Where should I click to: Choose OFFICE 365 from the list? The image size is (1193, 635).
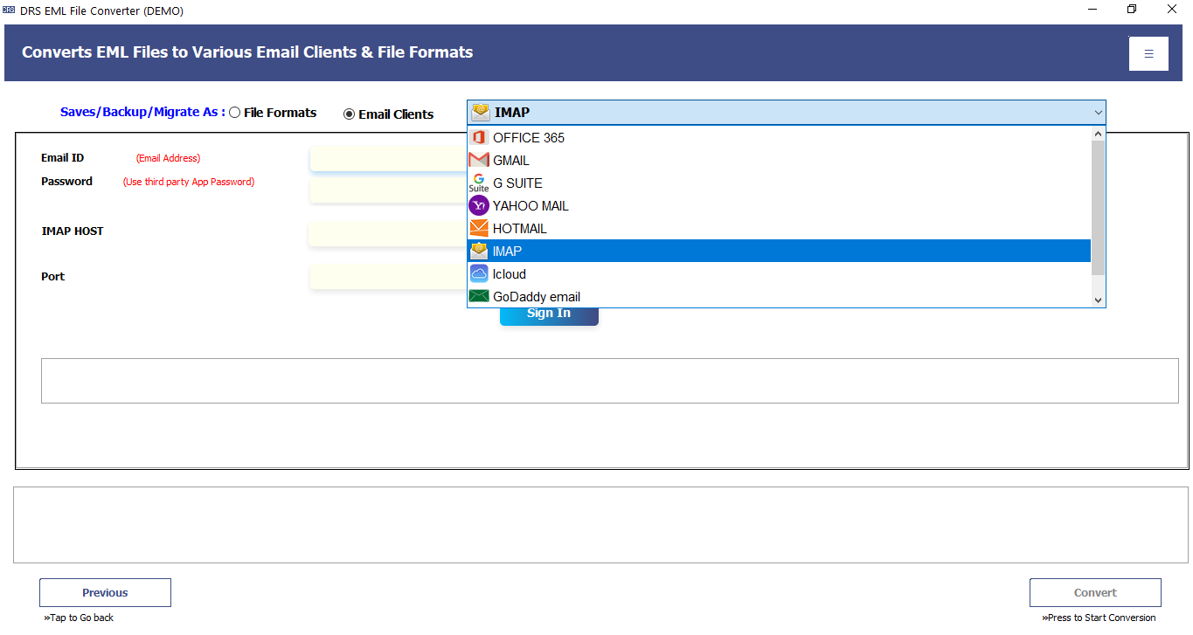pyautogui.click(x=780, y=137)
